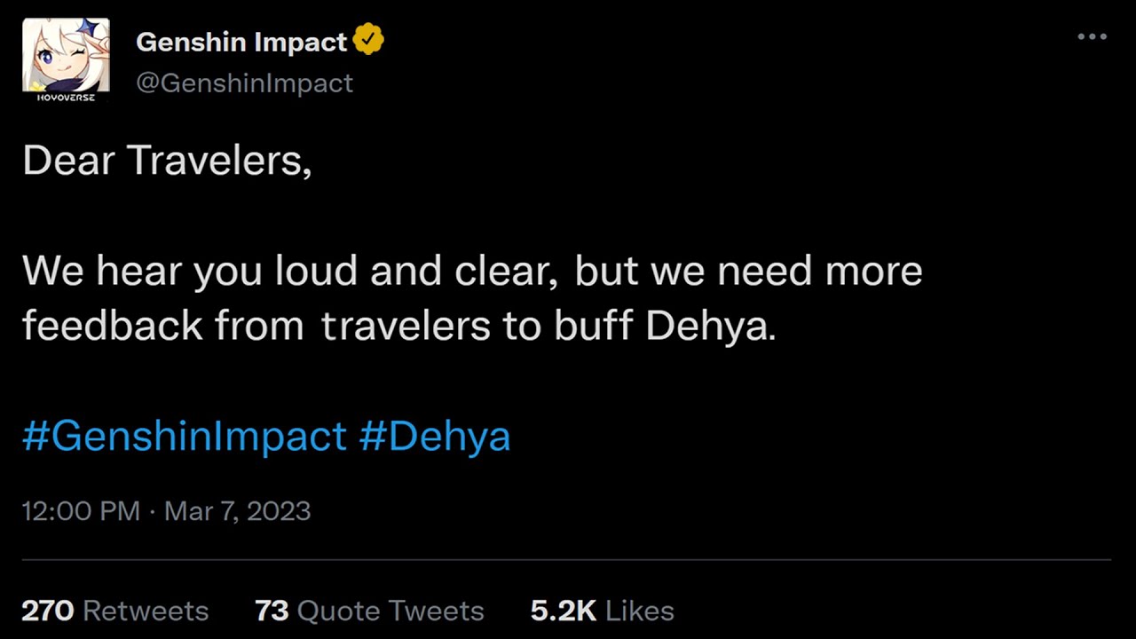View the Retweets list label
Screen dimensions: 1136x639
click(146, 611)
